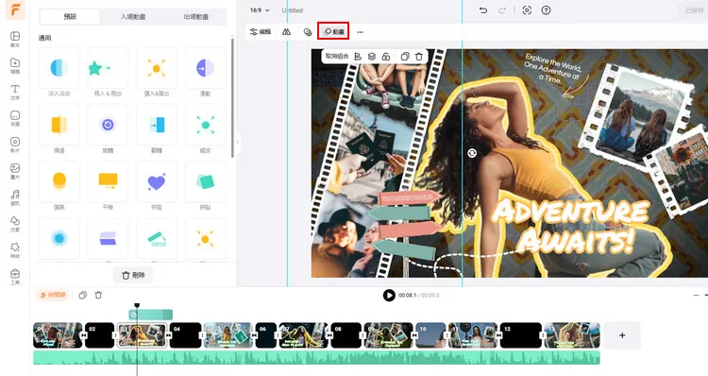Open the 特效 effects panel in sidebar
Screen dimensions: 708x376
pos(15,250)
